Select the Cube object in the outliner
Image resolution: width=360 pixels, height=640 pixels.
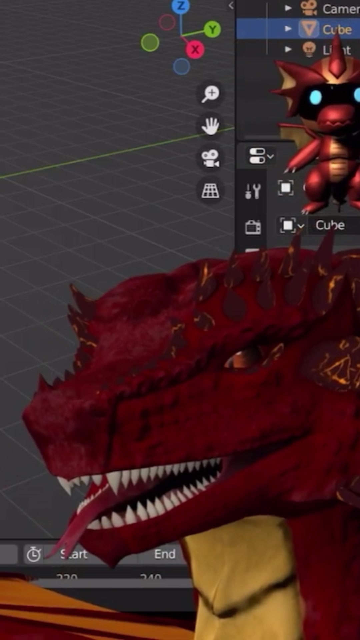(x=337, y=30)
